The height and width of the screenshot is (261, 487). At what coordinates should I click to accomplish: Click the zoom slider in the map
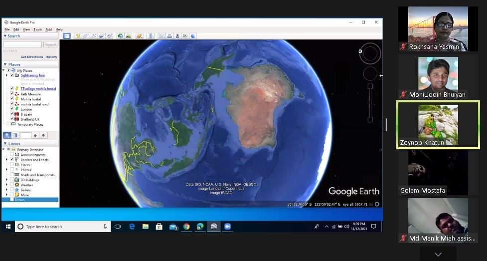(x=370, y=103)
